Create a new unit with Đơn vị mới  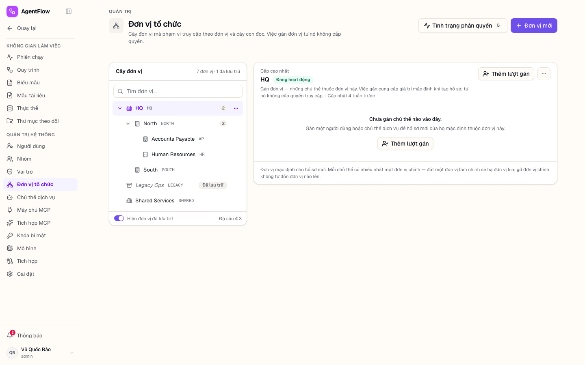(534, 26)
